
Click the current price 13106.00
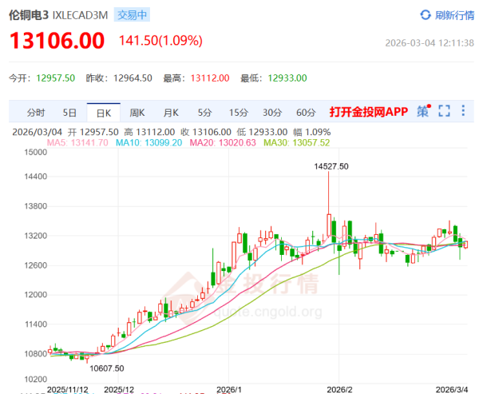(x=57, y=41)
